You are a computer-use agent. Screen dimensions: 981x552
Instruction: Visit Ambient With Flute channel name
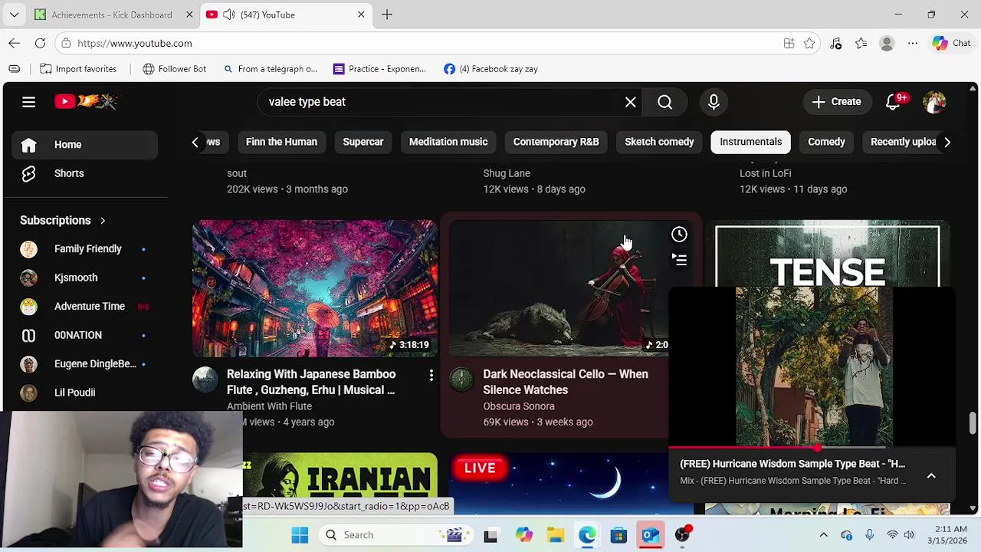(269, 406)
